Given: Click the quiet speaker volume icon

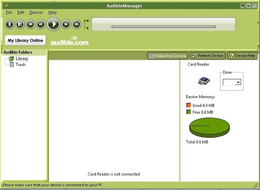Looking at the screenshot, I should point(87,28).
